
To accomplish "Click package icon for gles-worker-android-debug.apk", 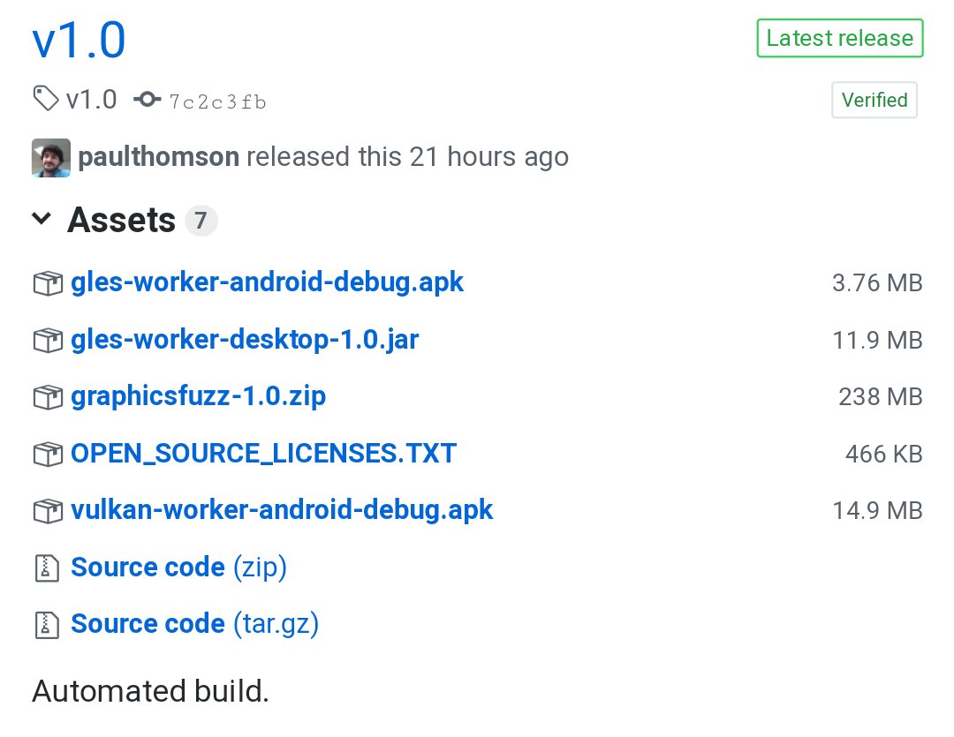I will 48,283.
